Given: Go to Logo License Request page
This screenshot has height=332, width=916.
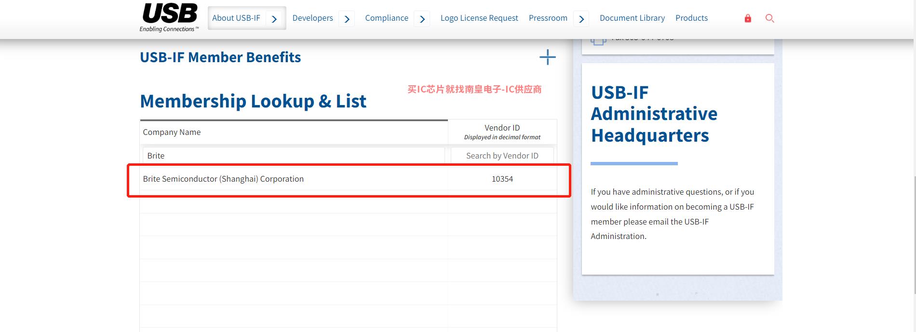Looking at the screenshot, I should tap(479, 18).
